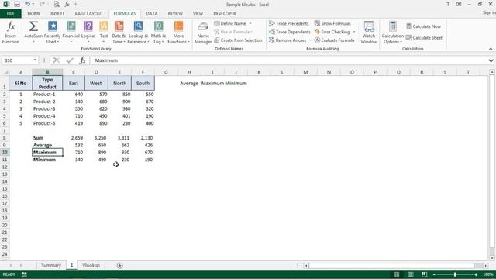This screenshot has height=279, width=496.
Task: Switch to Page Break Preview
Action: [x=424, y=274]
